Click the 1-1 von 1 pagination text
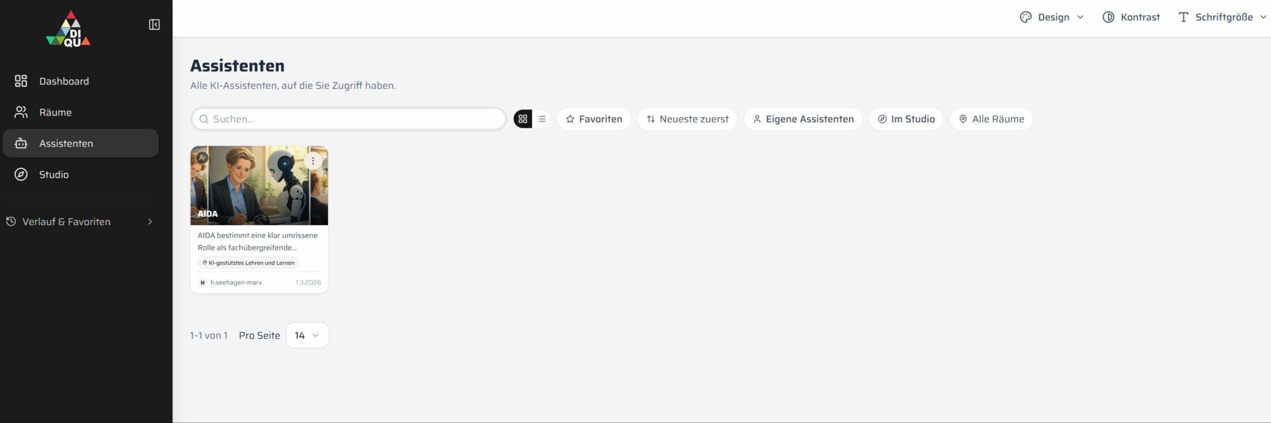Image resolution: width=1271 pixels, height=423 pixels. [x=209, y=335]
